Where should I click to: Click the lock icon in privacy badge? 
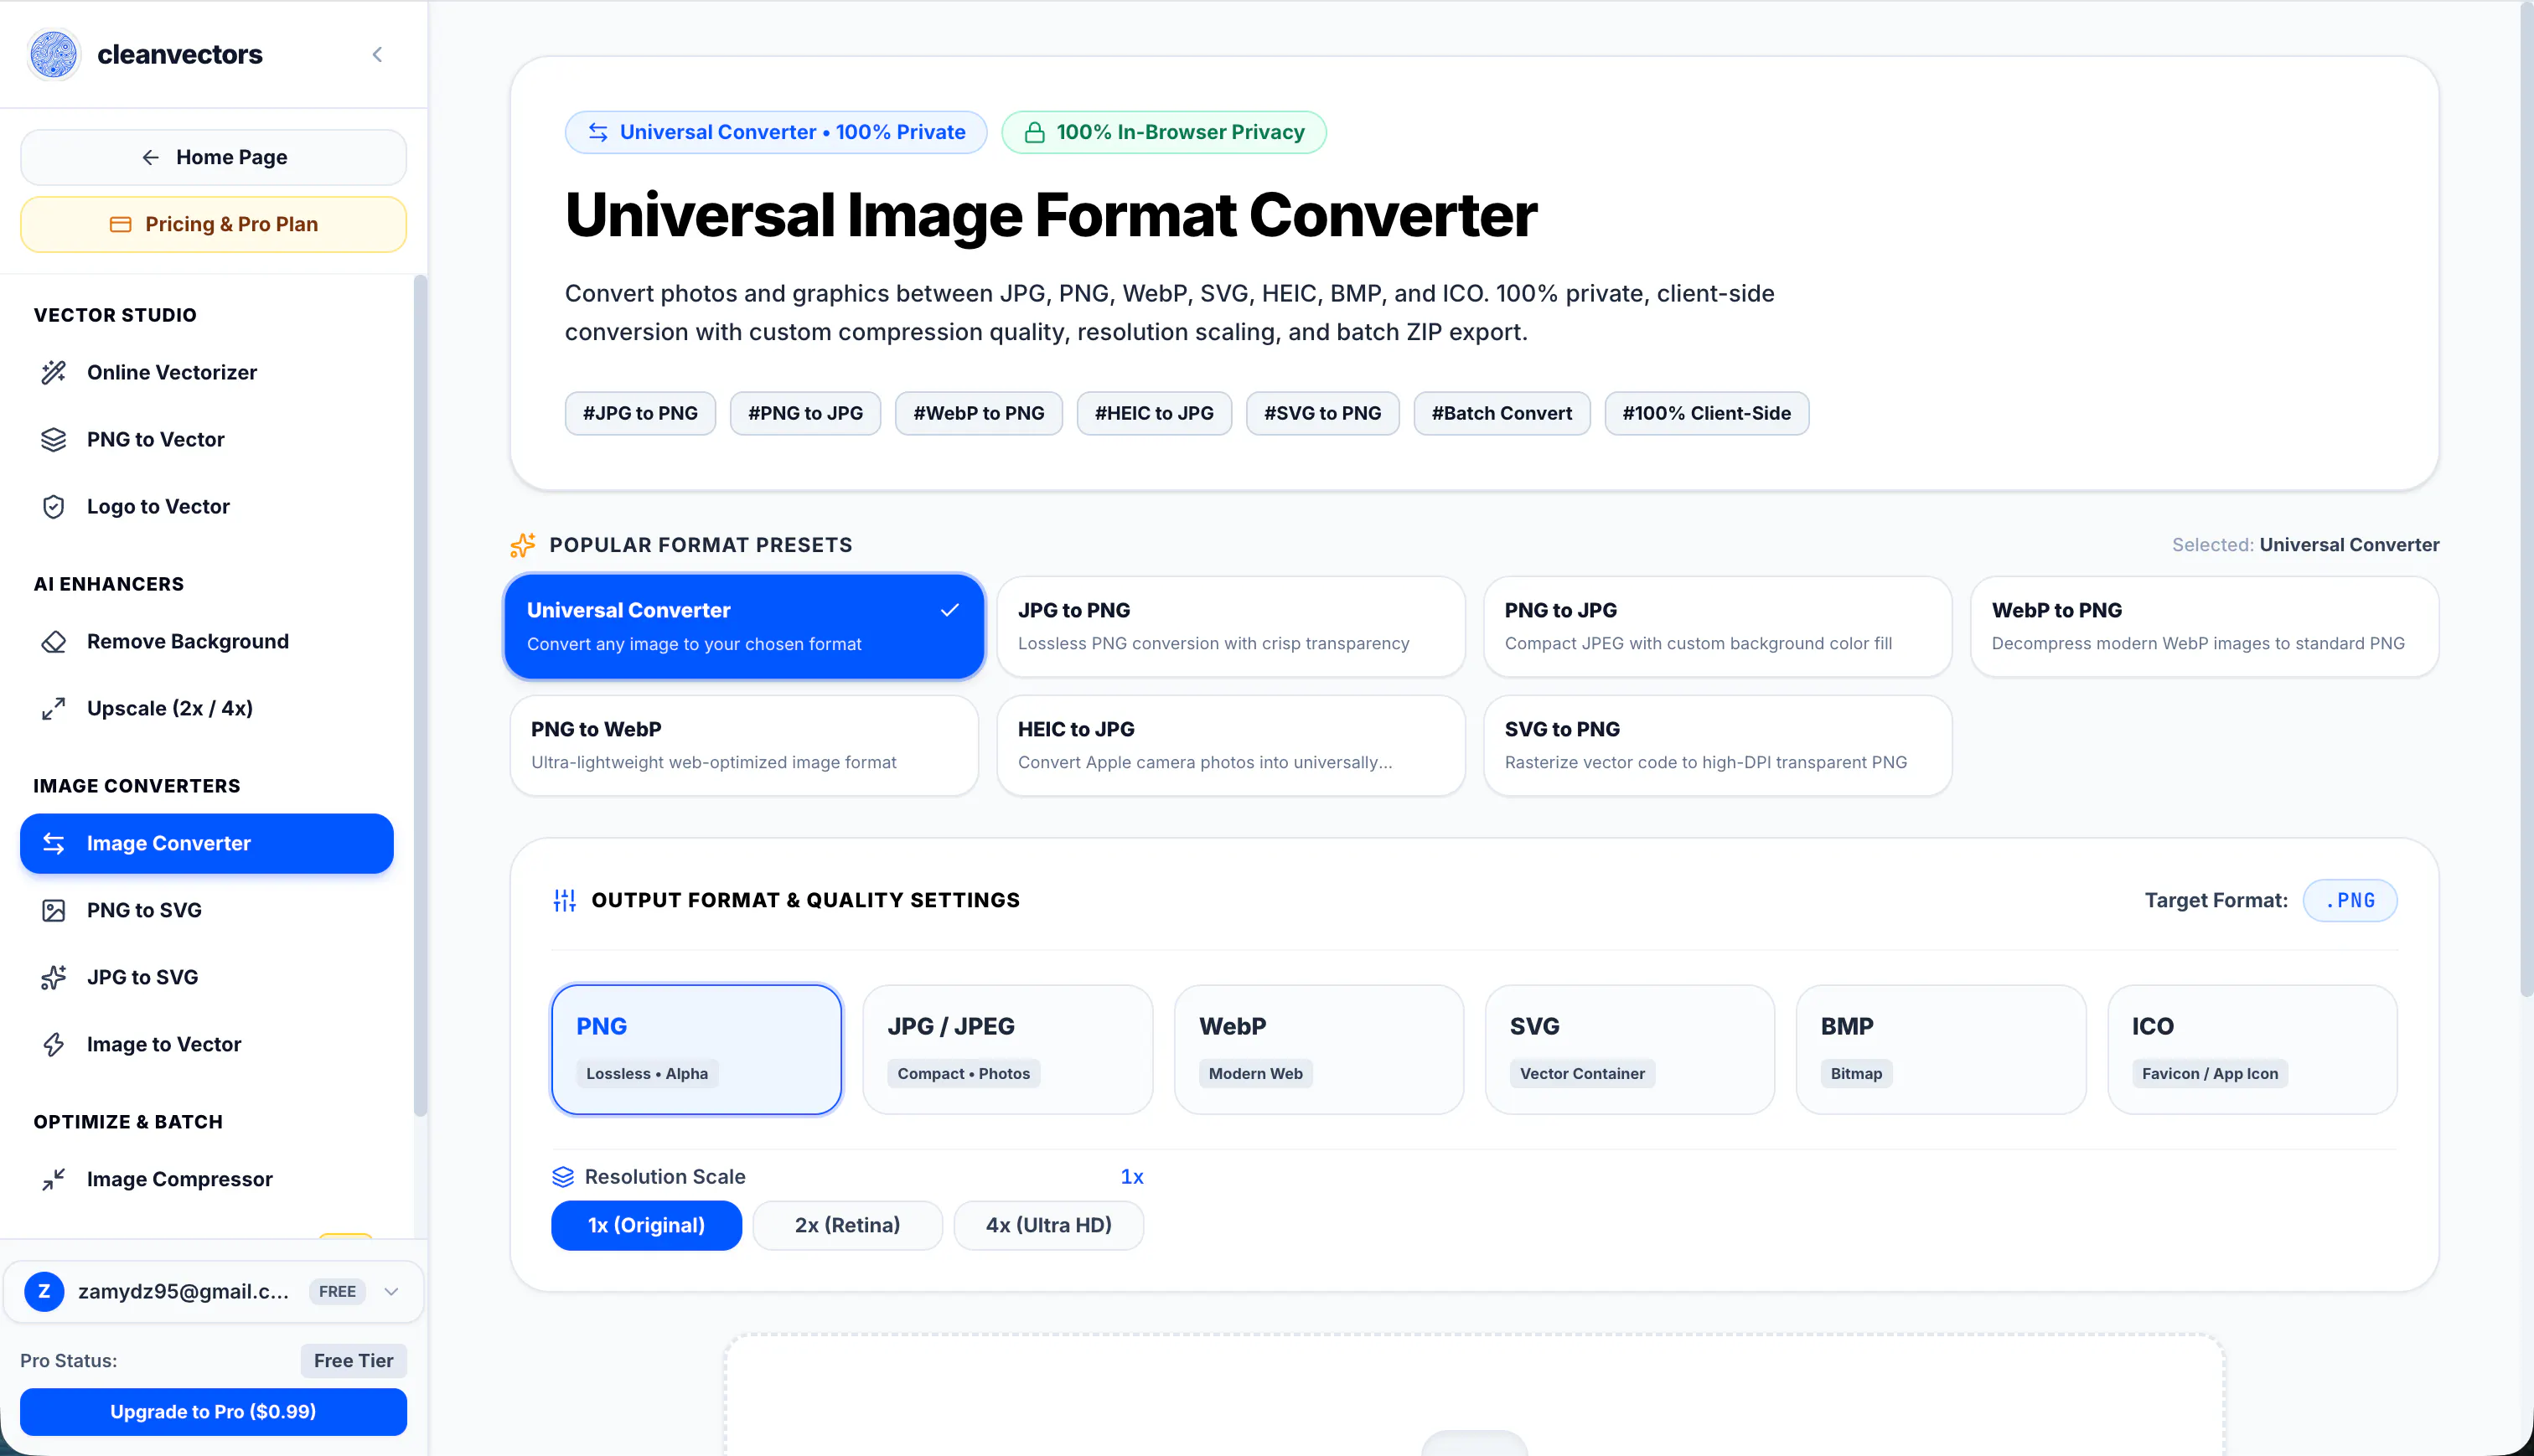pyautogui.click(x=1035, y=132)
